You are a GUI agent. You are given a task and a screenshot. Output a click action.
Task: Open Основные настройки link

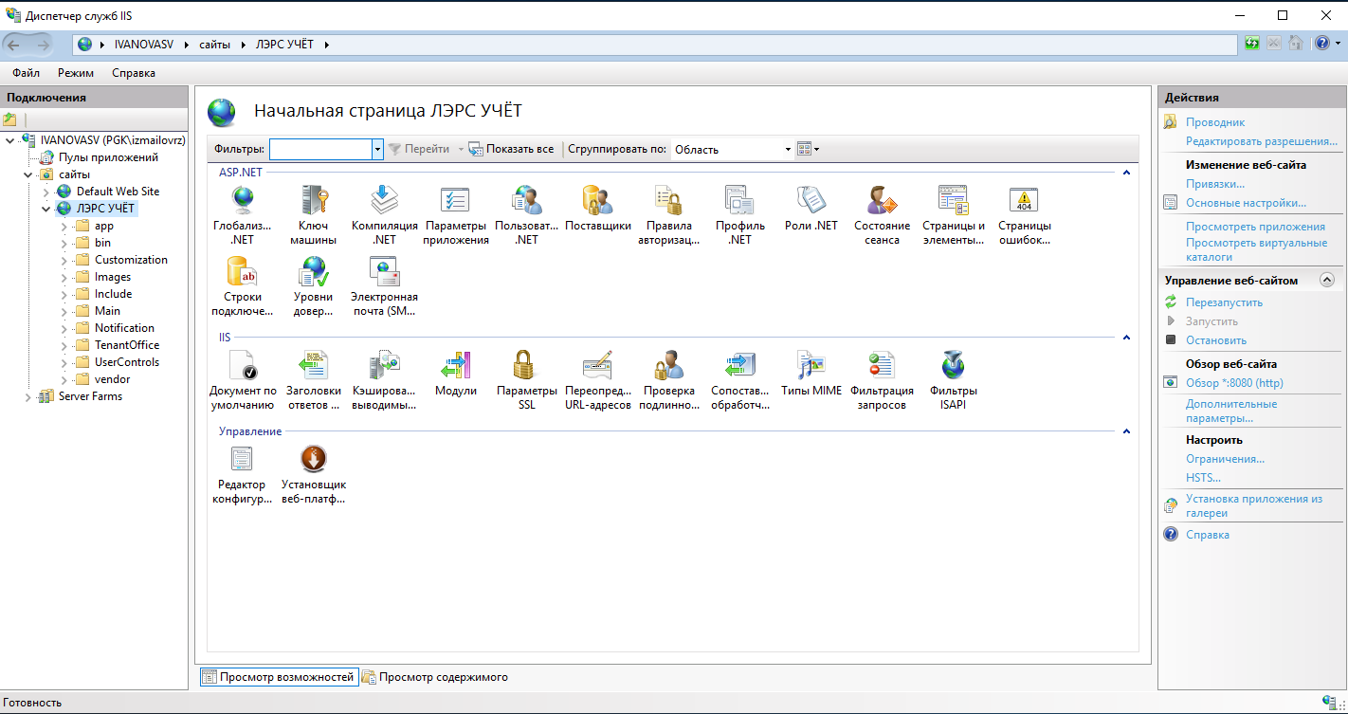click(1246, 203)
